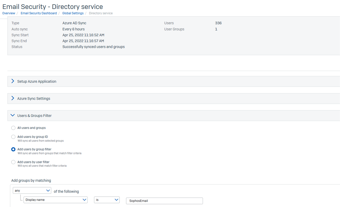Expand the Azure Sync Settings section
This screenshot has height=207, width=340.
174,98
